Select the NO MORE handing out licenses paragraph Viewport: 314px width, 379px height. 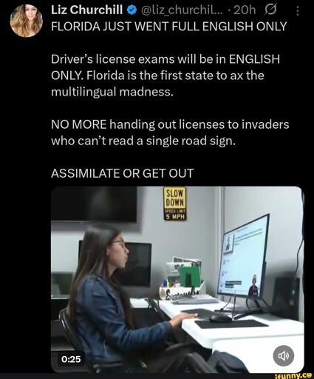click(x=170, y=133)
